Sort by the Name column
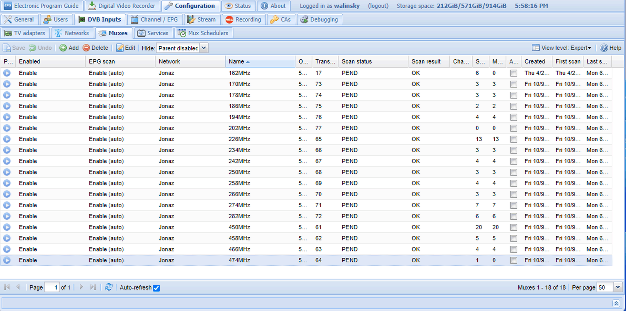The image size is (626, 311). 260,62
